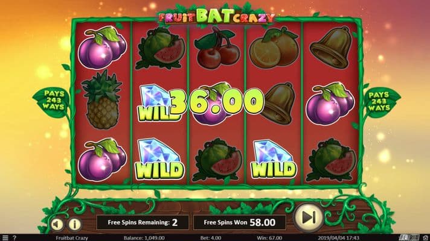Click the WILD diamond on fourth reel

click(274, 160)
